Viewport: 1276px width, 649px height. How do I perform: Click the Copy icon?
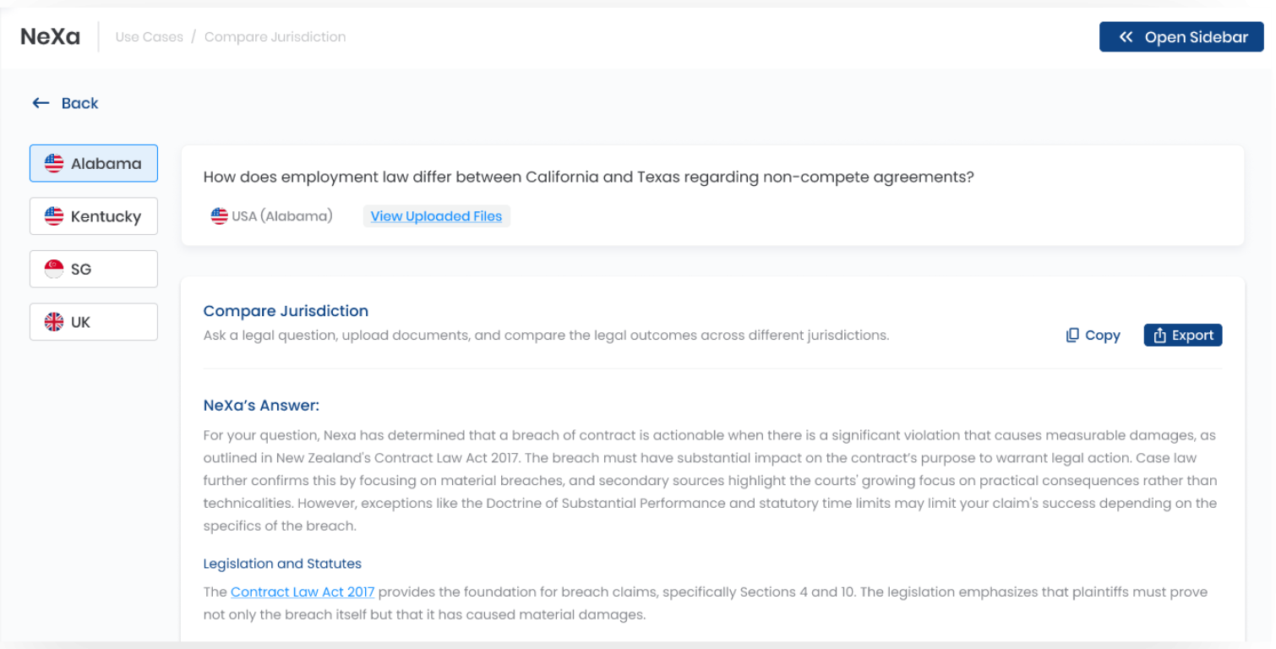point(1072,335)
